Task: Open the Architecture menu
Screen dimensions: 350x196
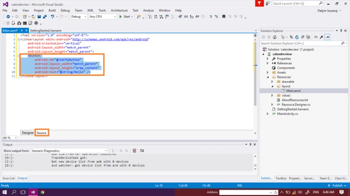Action: [x=119, y=10]
